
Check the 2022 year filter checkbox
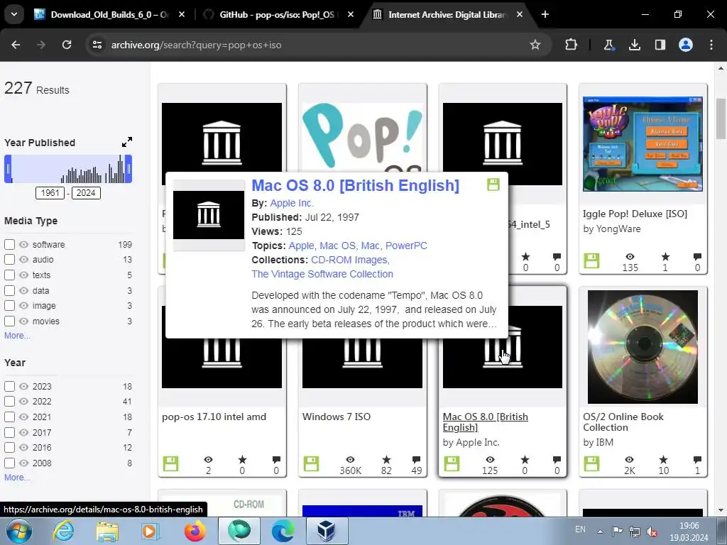click(9, 402)
